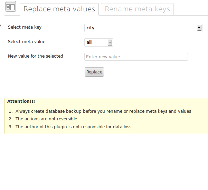Click the arrow button on the alll select
Viewport: 208px width, 190px height.
110,42
